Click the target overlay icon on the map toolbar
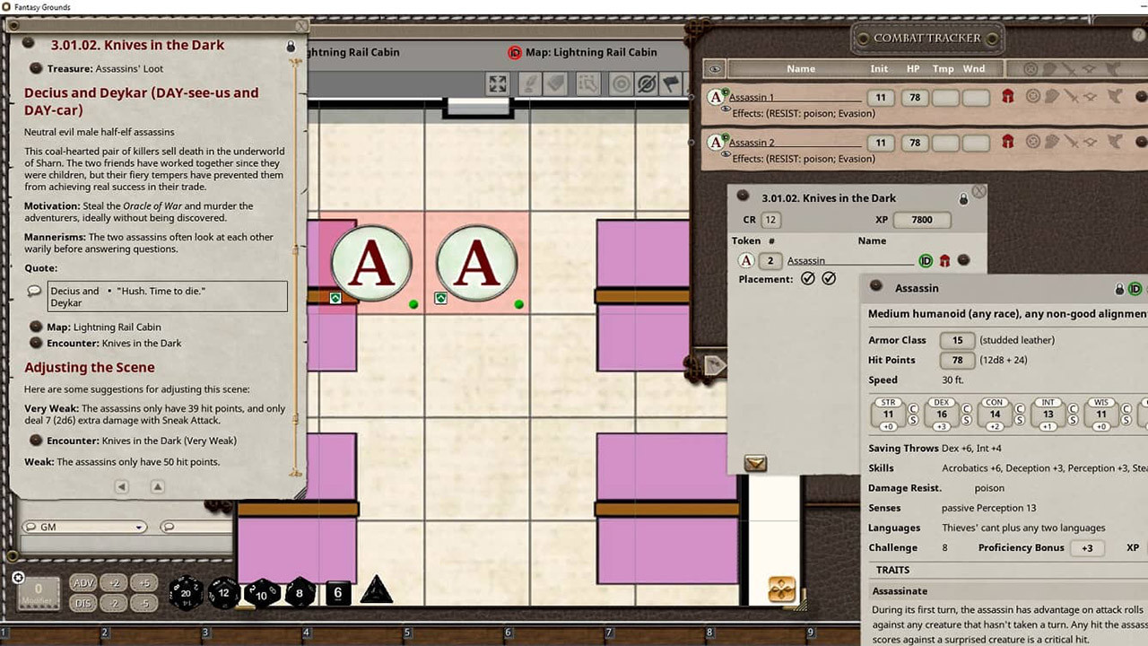1148x646 pixels. 619,83
